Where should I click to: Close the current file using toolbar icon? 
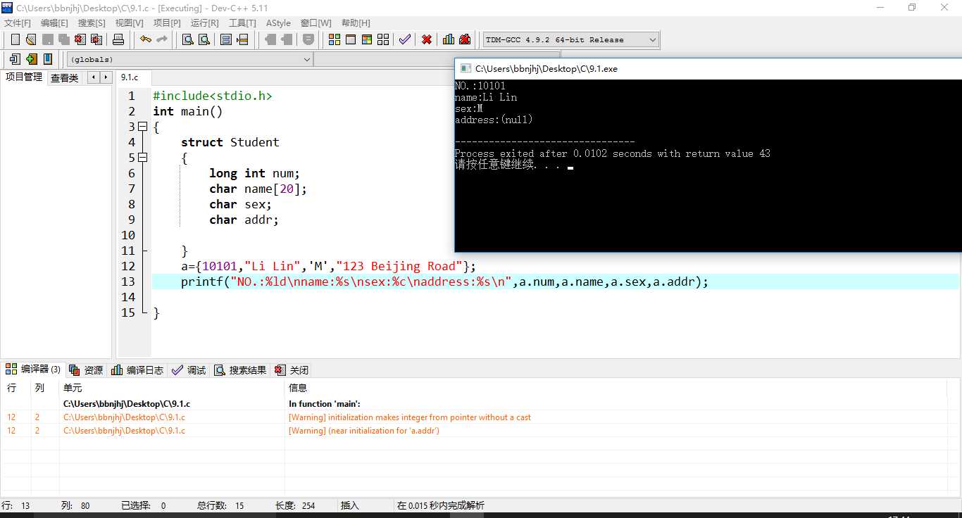click(x=80, y=39)
